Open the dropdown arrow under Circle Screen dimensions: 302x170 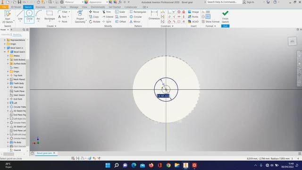tap(29, 21)
